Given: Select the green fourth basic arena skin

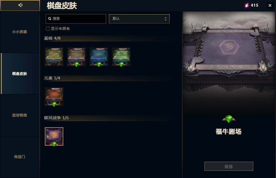Looking at the screenshot, I should click(x=121, y=57).
